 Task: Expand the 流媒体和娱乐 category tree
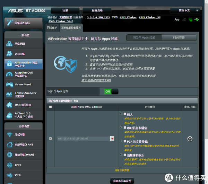click(121, 154)
